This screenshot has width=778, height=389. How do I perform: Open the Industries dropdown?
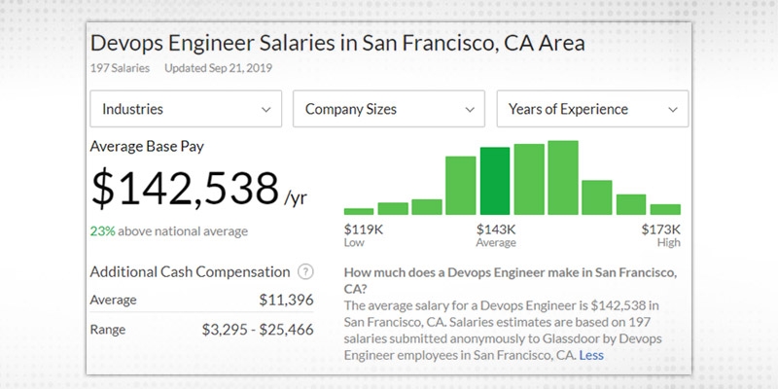[x=186, y=109]
